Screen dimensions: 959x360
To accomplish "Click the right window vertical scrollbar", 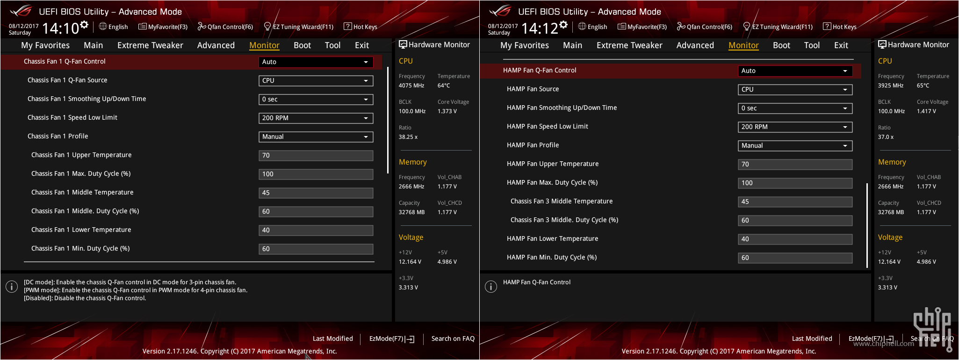I will point(867,225).
